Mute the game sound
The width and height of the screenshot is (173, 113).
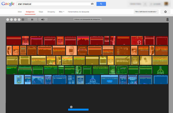point(43,20)
